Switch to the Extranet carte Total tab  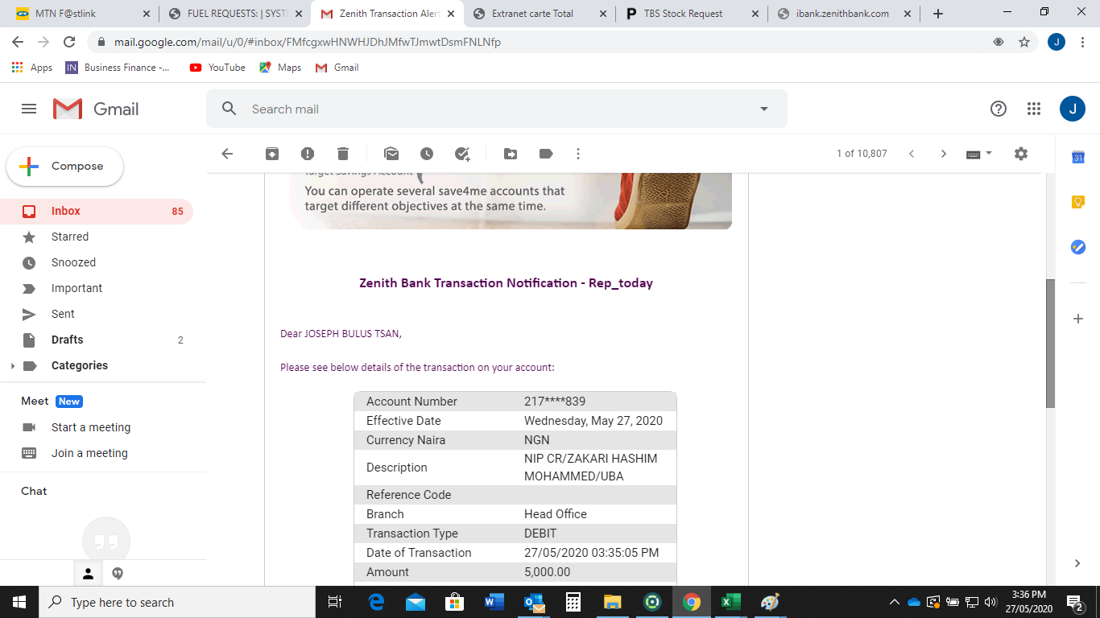tap(540, 14)
